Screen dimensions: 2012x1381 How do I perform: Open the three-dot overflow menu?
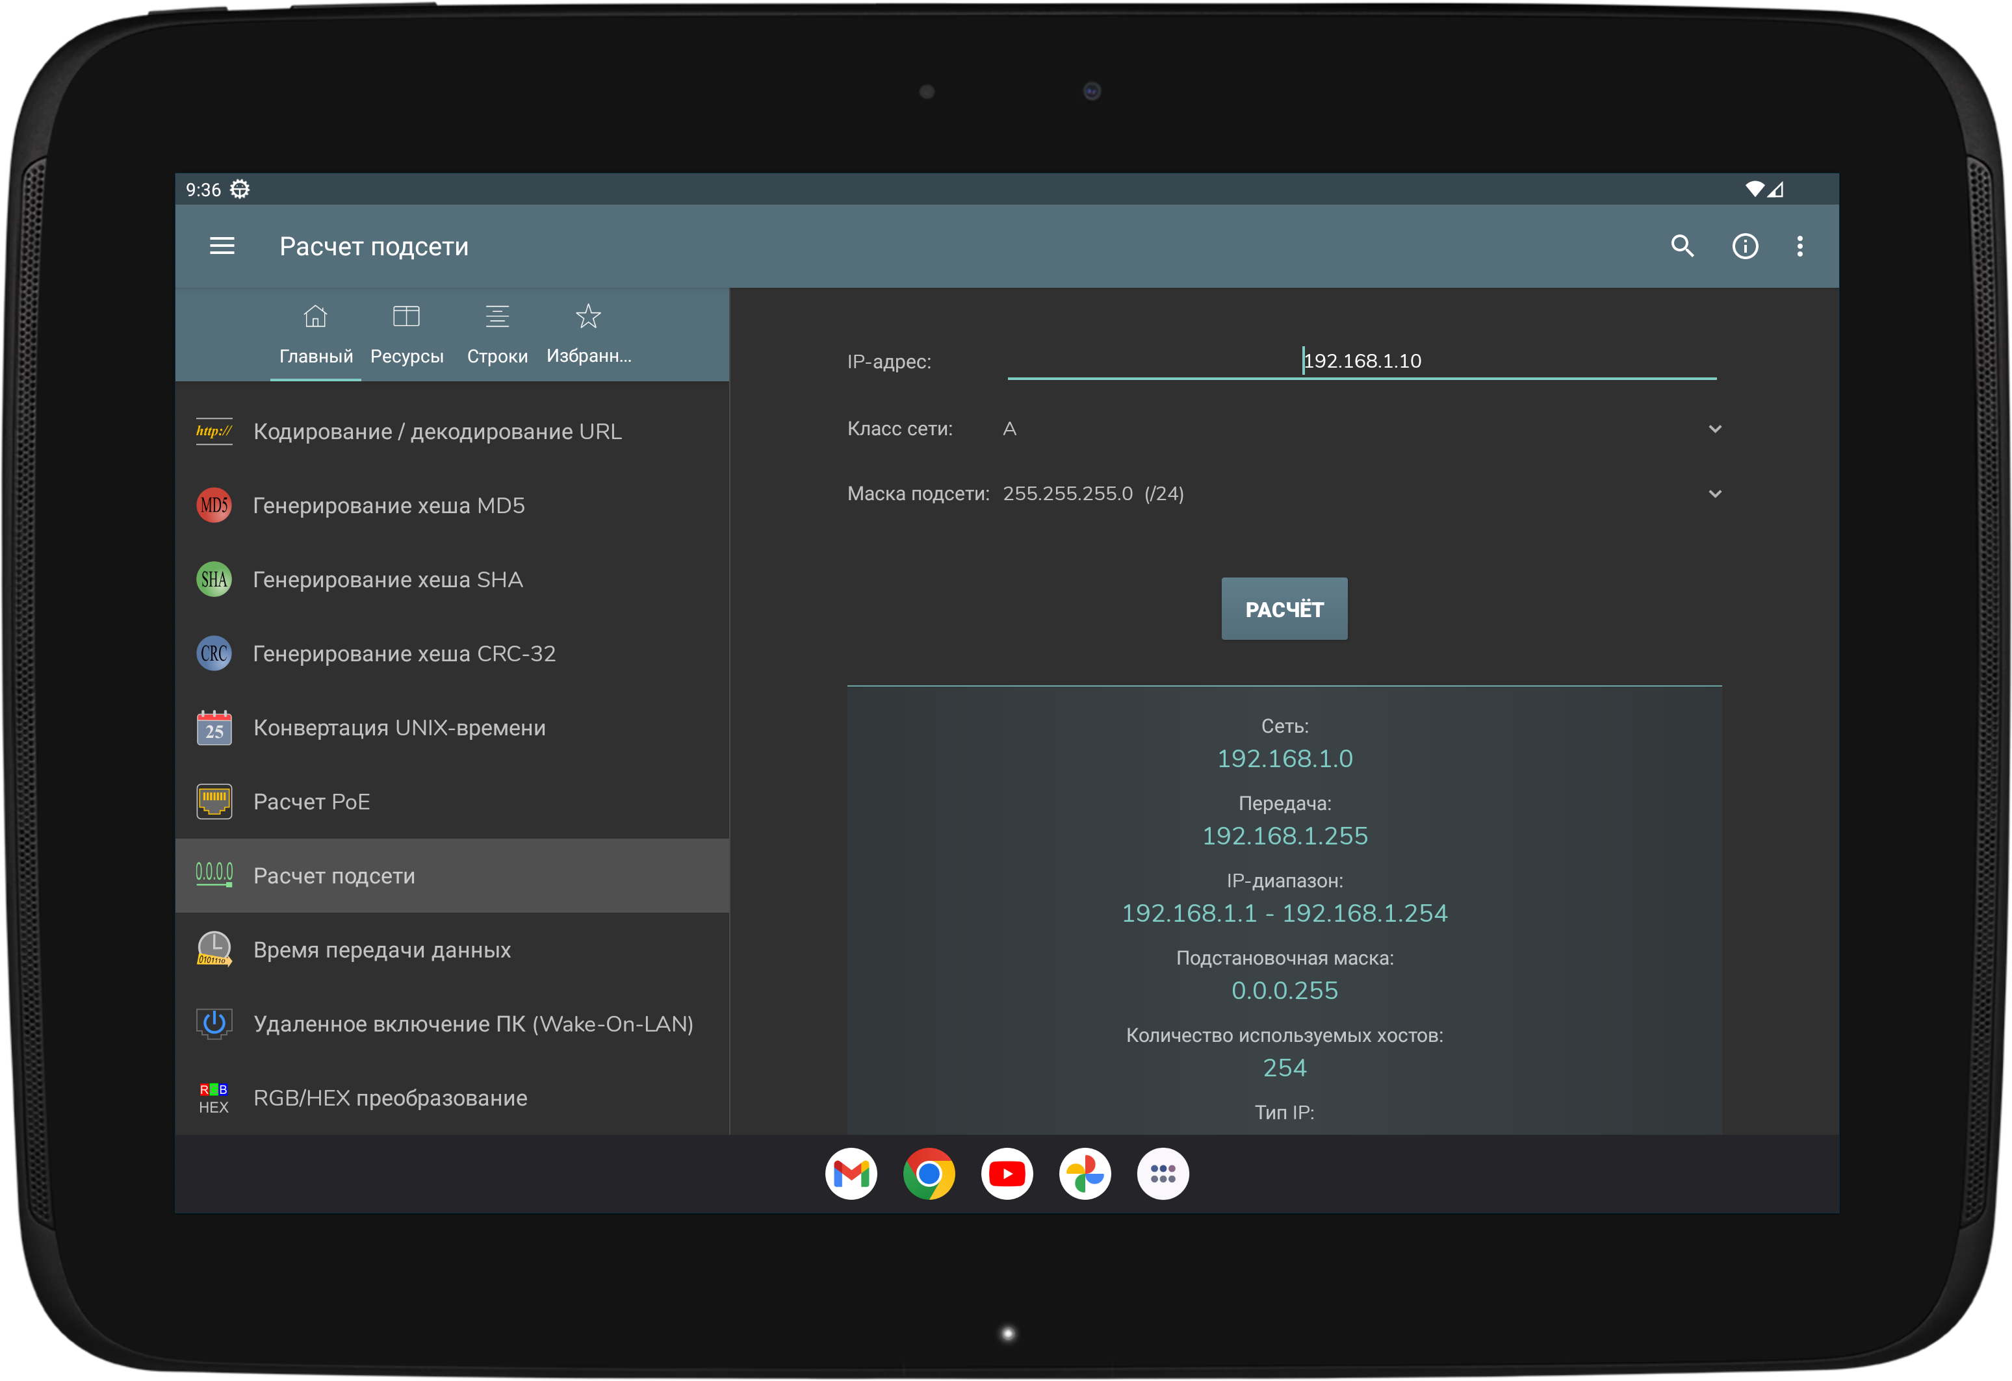coord(1799,247)
